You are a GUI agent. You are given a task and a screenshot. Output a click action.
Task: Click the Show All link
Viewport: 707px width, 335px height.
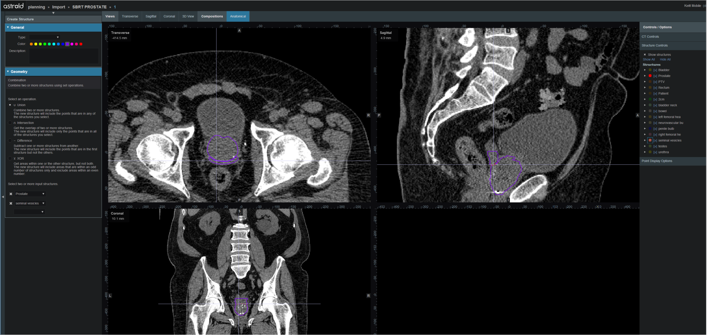coord(649,59)
